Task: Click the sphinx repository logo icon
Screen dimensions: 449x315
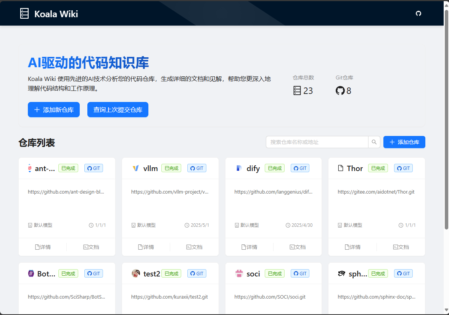Action: 342,273
